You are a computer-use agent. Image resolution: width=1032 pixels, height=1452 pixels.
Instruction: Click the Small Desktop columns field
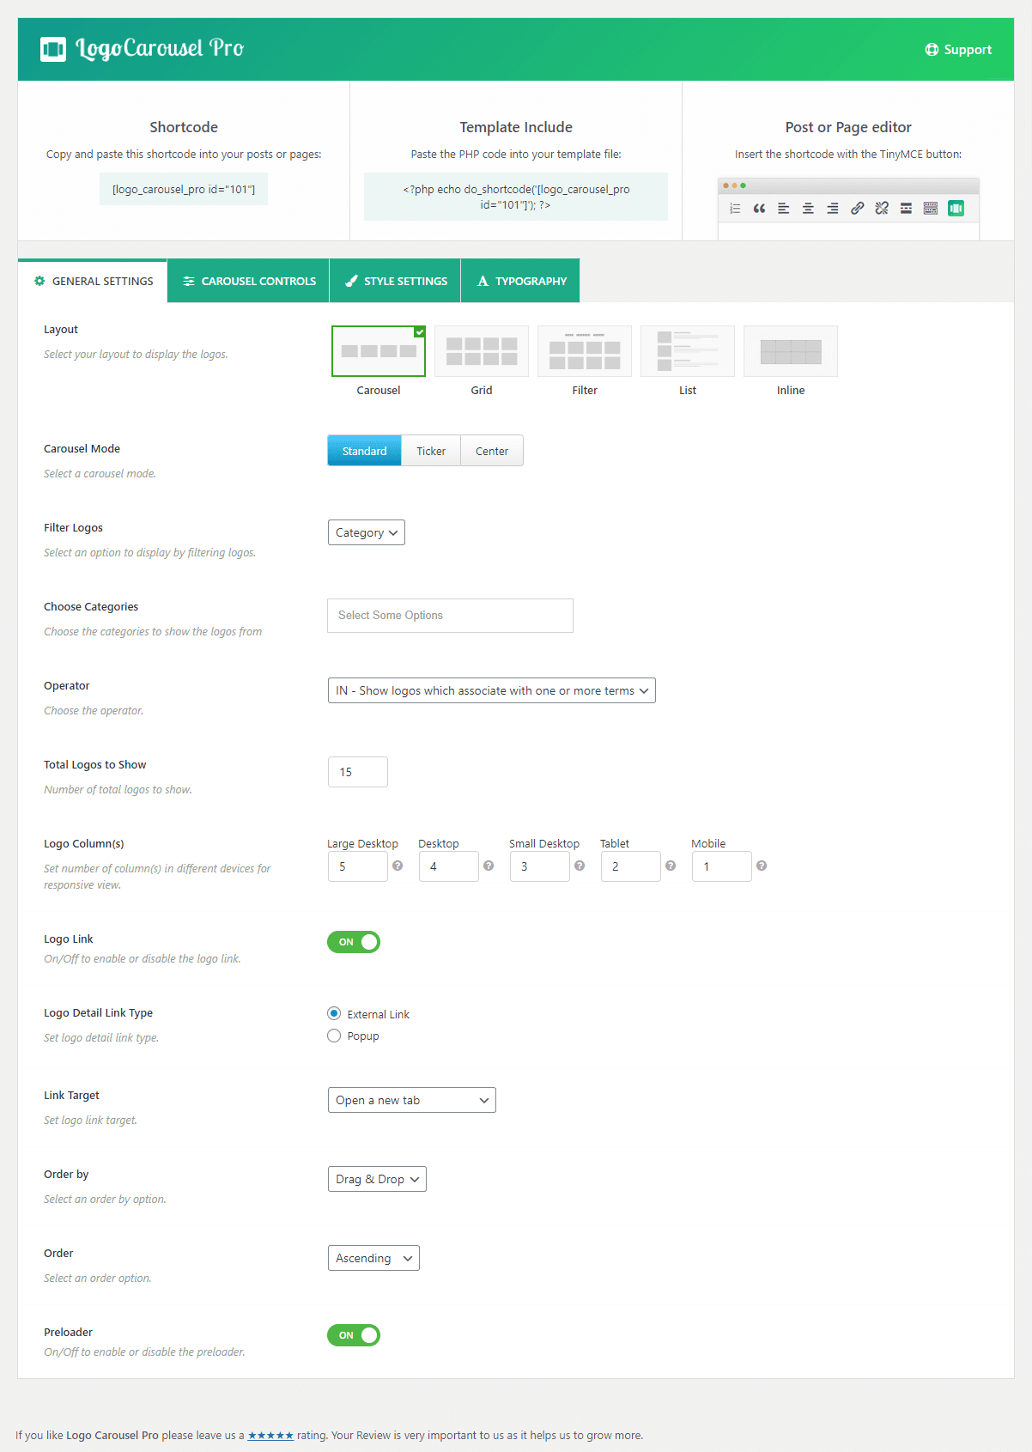(x=540, y=866)
